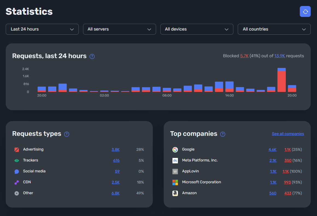Click the Trackers eye icon

tap(17, 160)
